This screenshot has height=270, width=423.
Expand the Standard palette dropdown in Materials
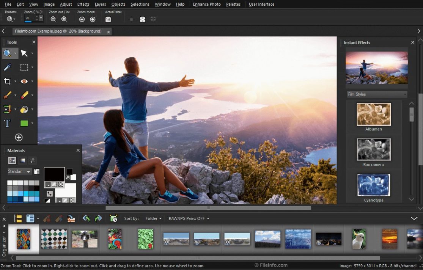20,171
